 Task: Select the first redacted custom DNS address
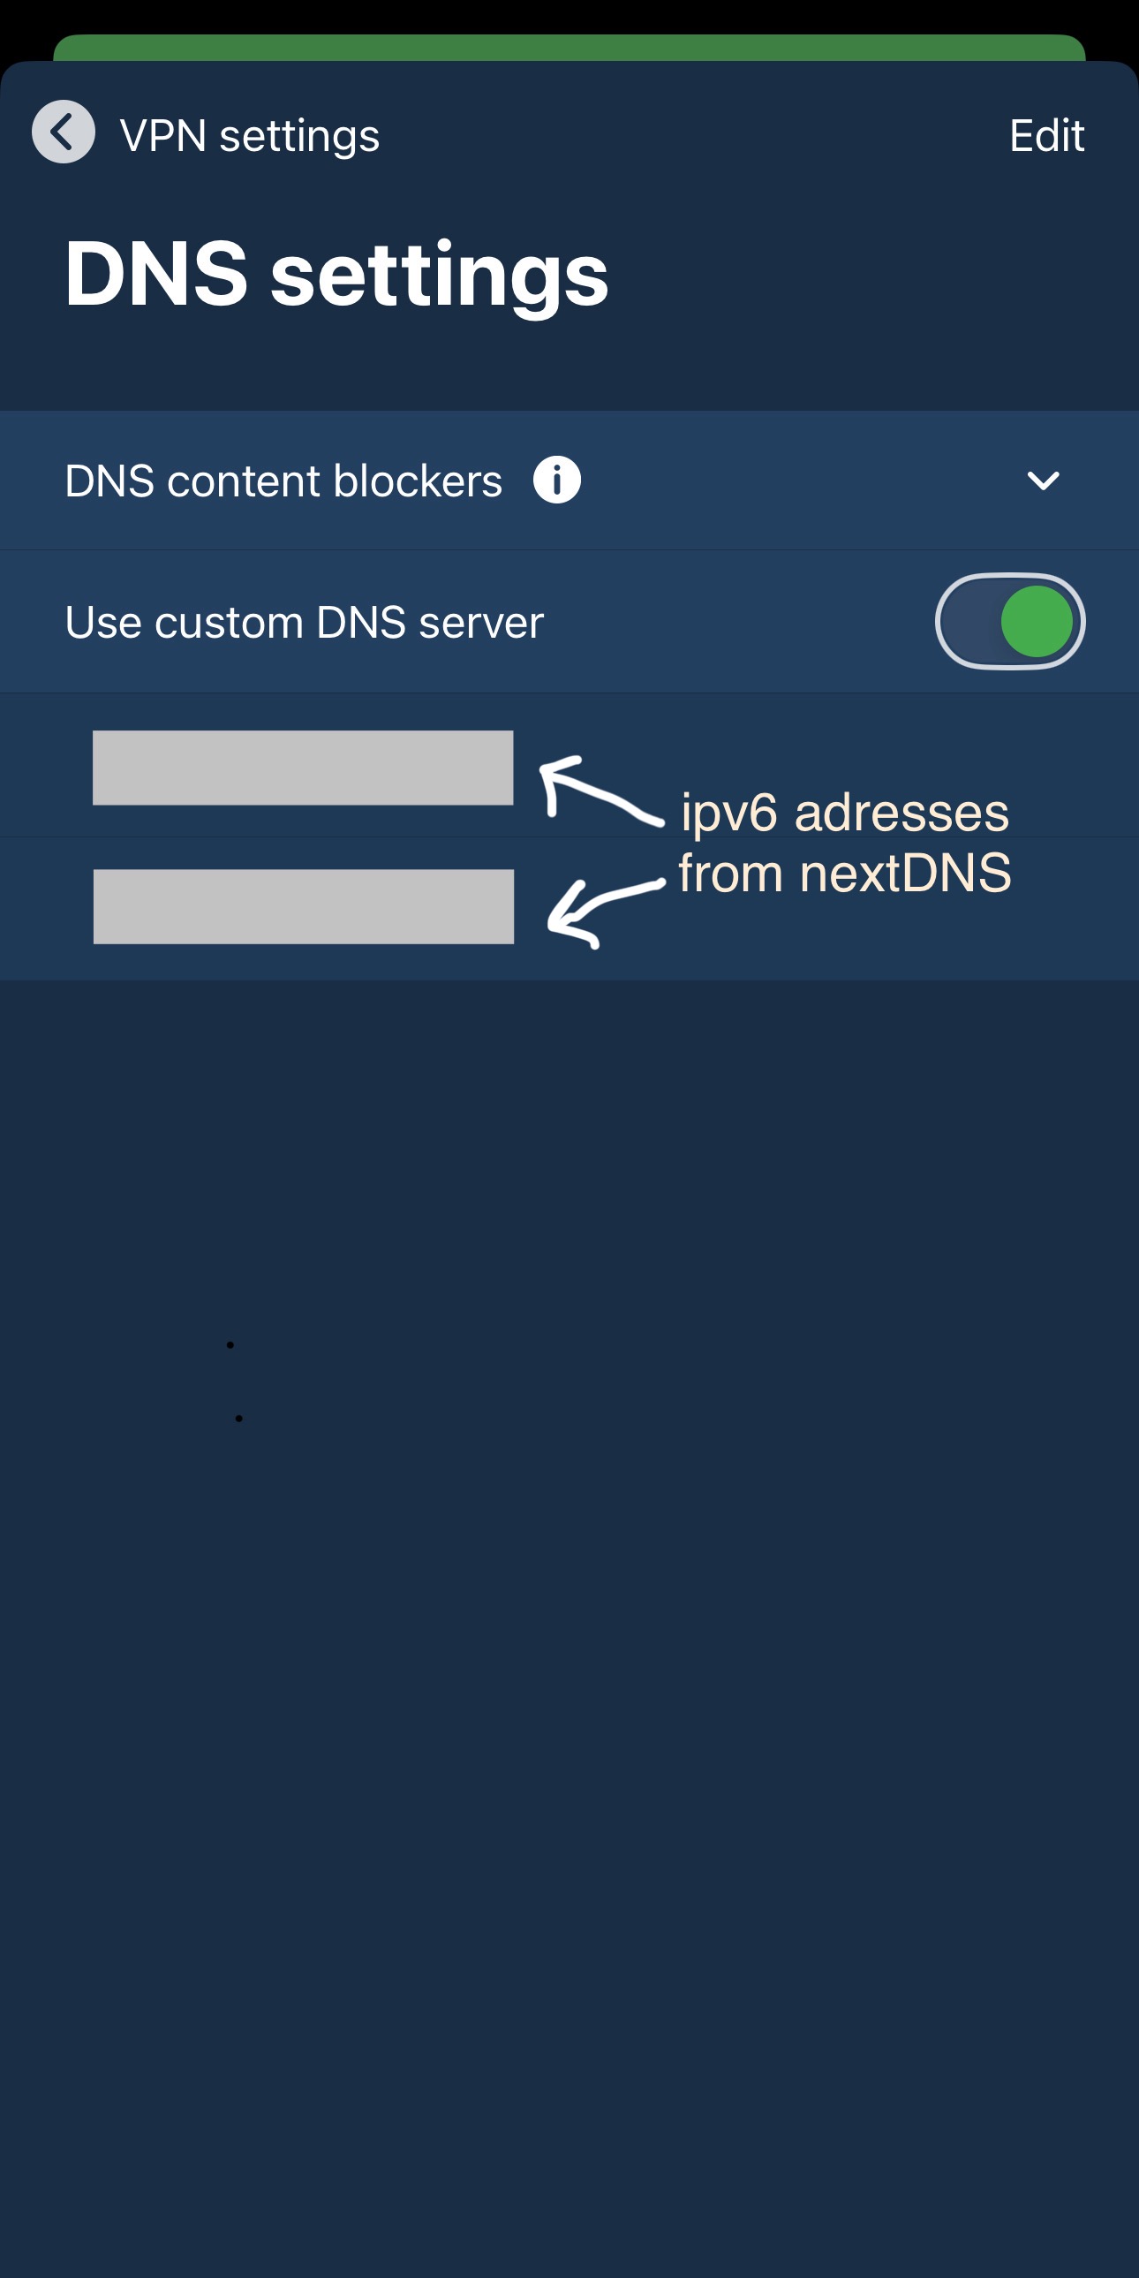[x=303, y=768]
